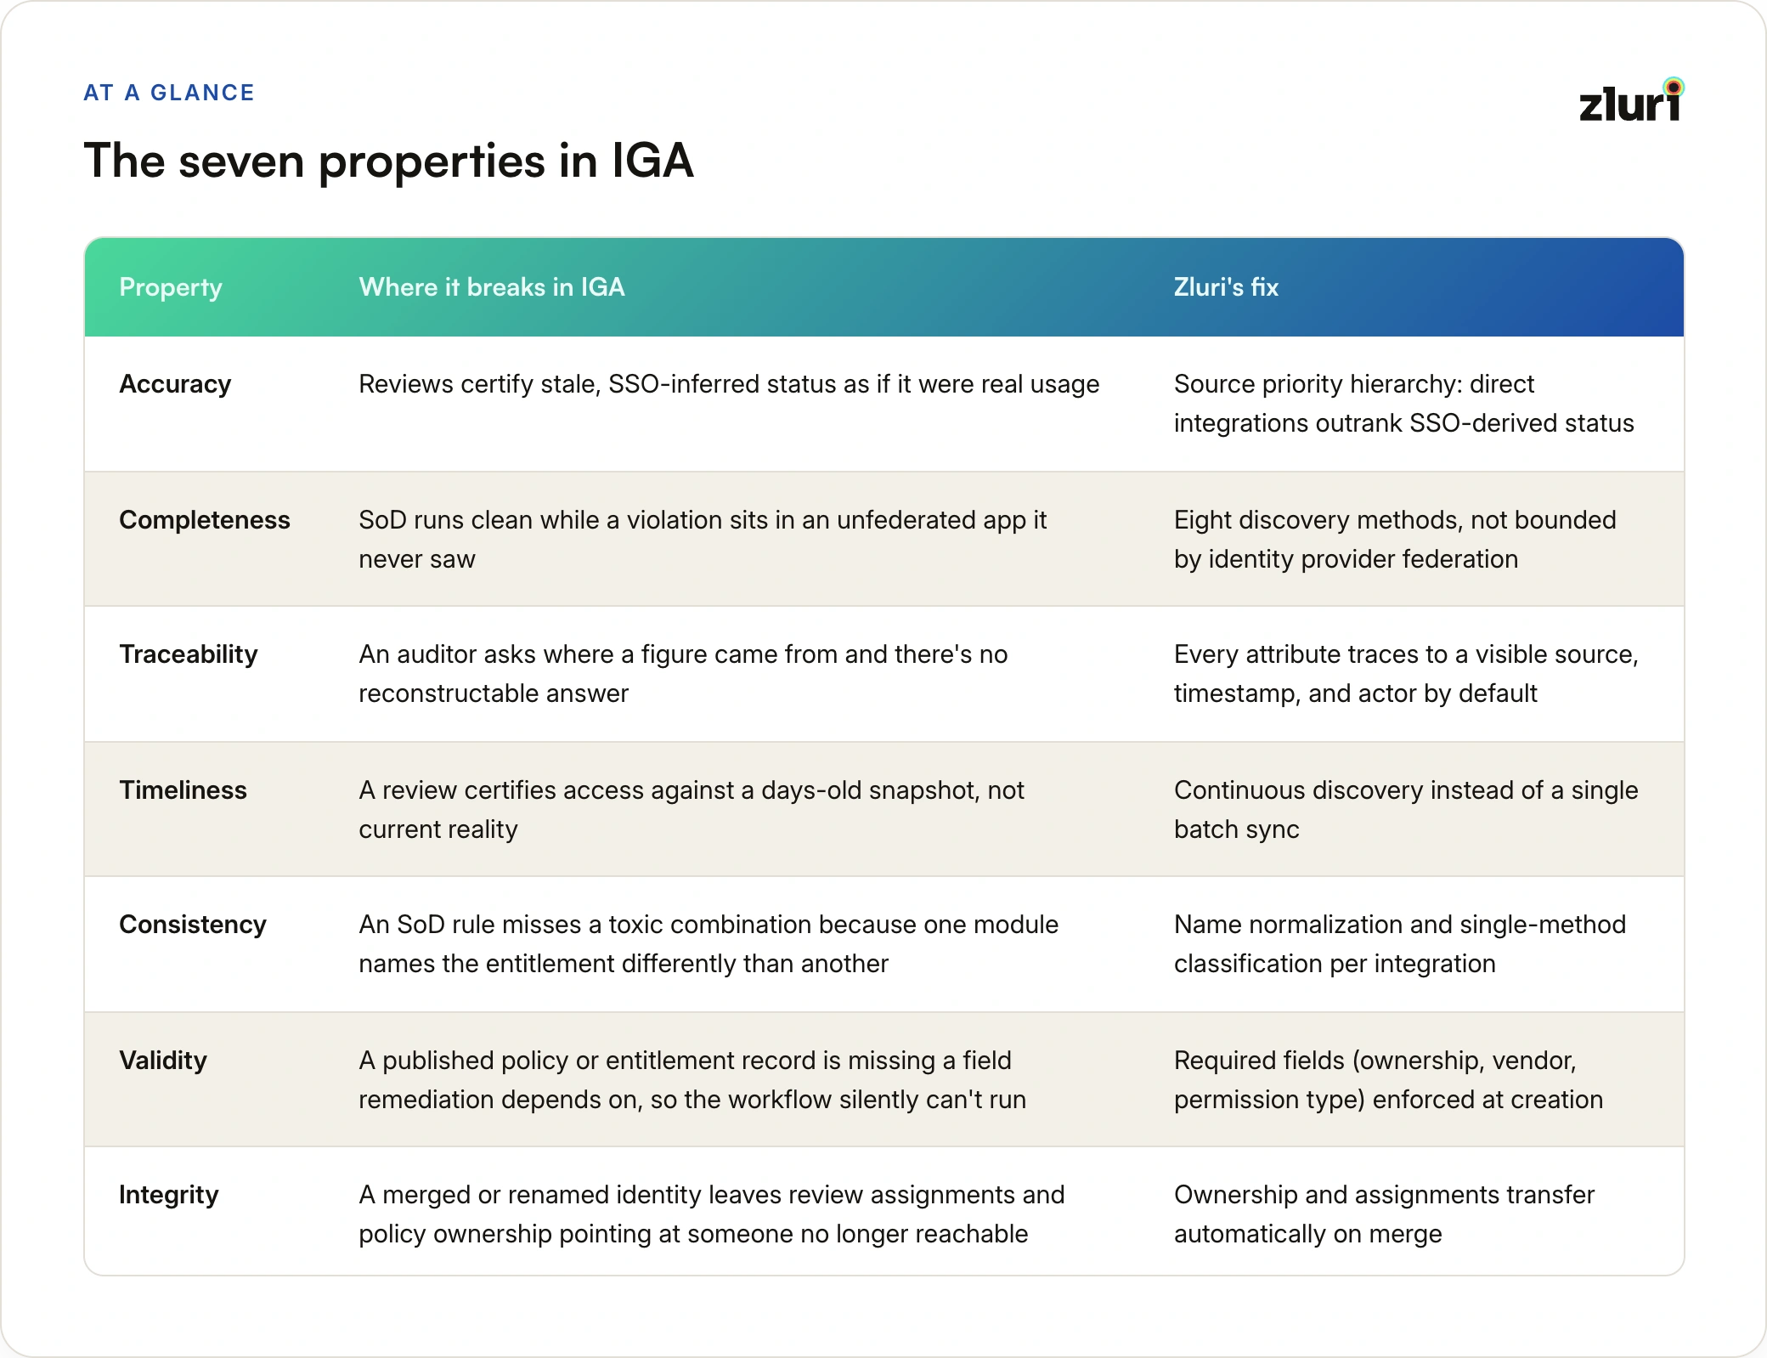Click the "Zluri's fix" column header
1767x1358 pixels.
coord(1226,287)
